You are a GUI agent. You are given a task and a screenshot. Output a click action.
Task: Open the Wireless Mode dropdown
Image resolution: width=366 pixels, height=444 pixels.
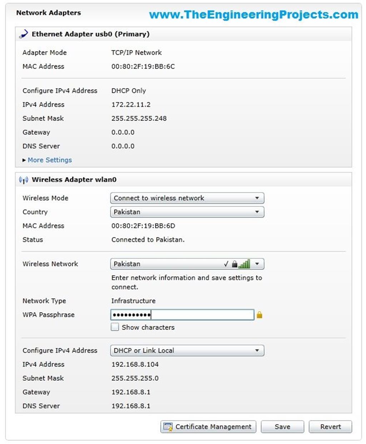pyautogui.click(x=187, y=198)
